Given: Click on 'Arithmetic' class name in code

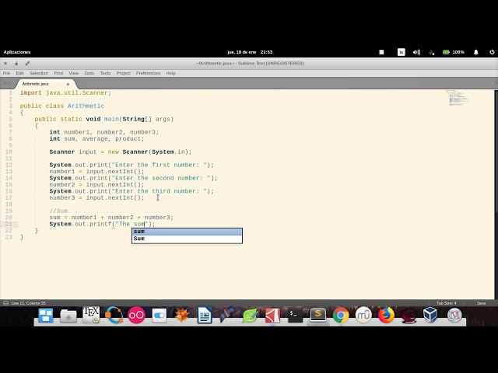Looking at the screenshot, I should (86, 106).
